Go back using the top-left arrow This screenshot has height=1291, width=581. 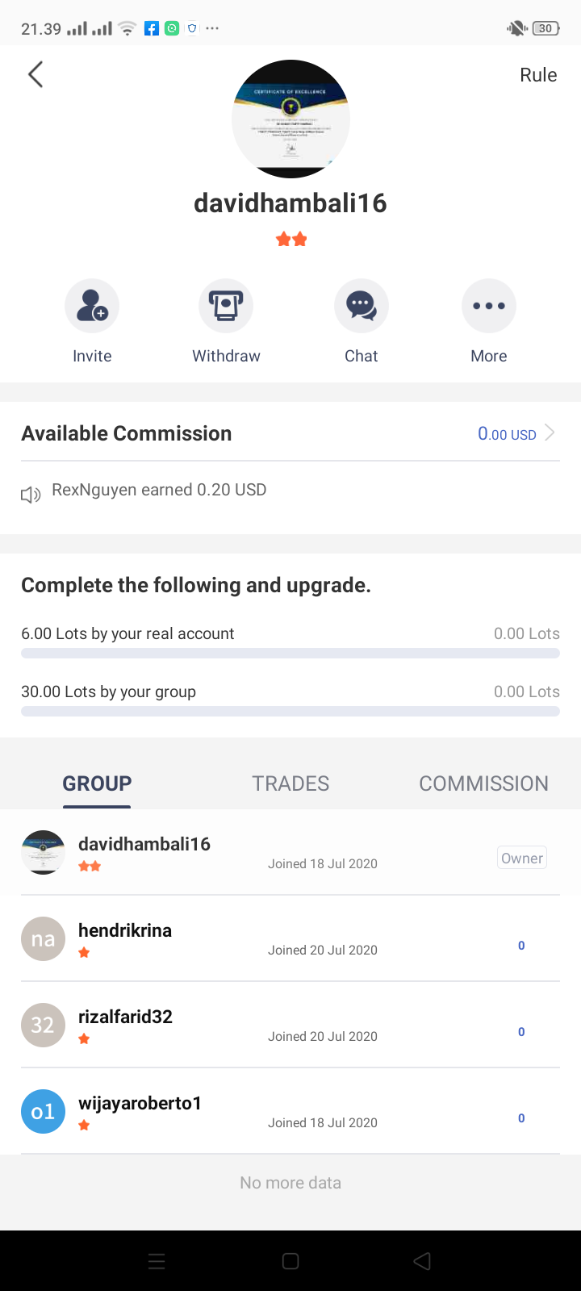[36, 74]
